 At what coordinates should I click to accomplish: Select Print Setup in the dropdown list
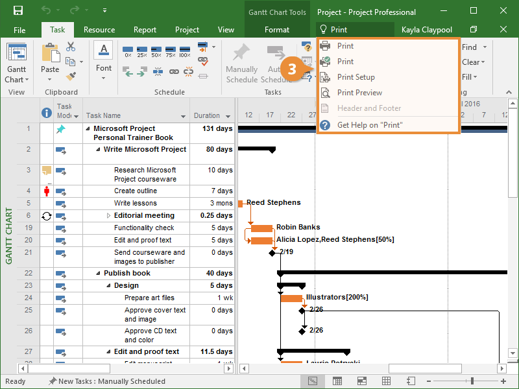point(356,77)
